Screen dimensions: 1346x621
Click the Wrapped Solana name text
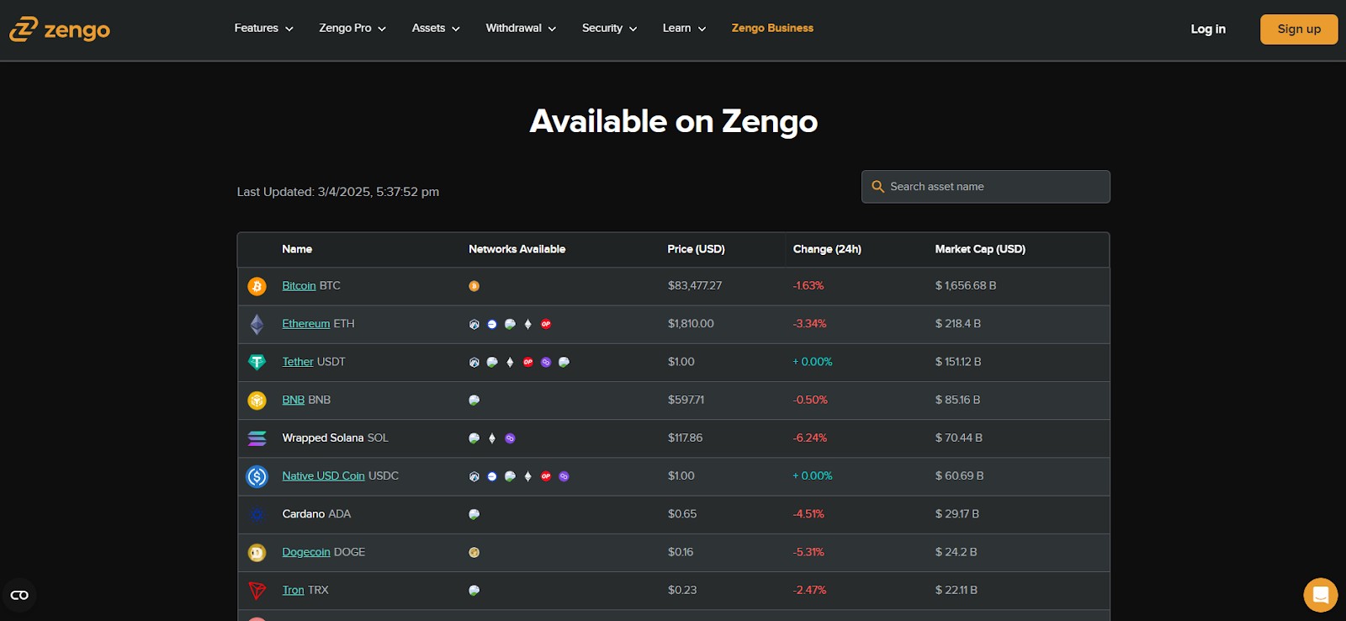click(322, 438)
